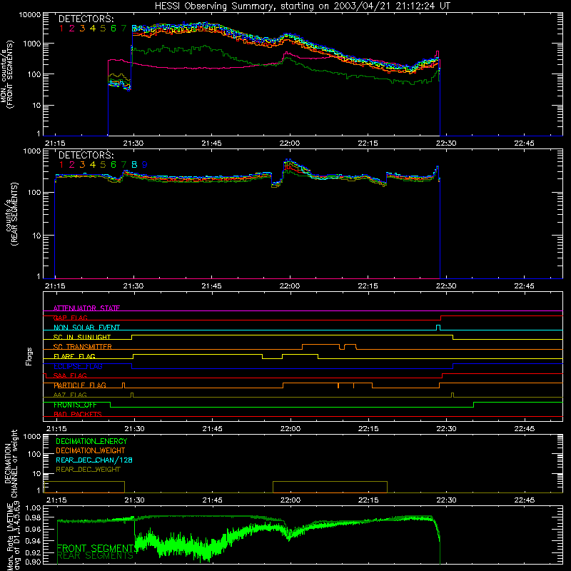Select yellow detector number 4 in rear segments legend
The width and height of the screenshot is (571, 571).
93,165
